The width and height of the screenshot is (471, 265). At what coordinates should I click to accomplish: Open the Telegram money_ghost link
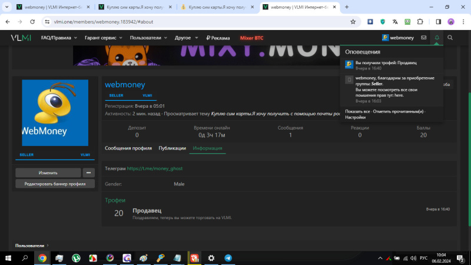click(155, 168)
